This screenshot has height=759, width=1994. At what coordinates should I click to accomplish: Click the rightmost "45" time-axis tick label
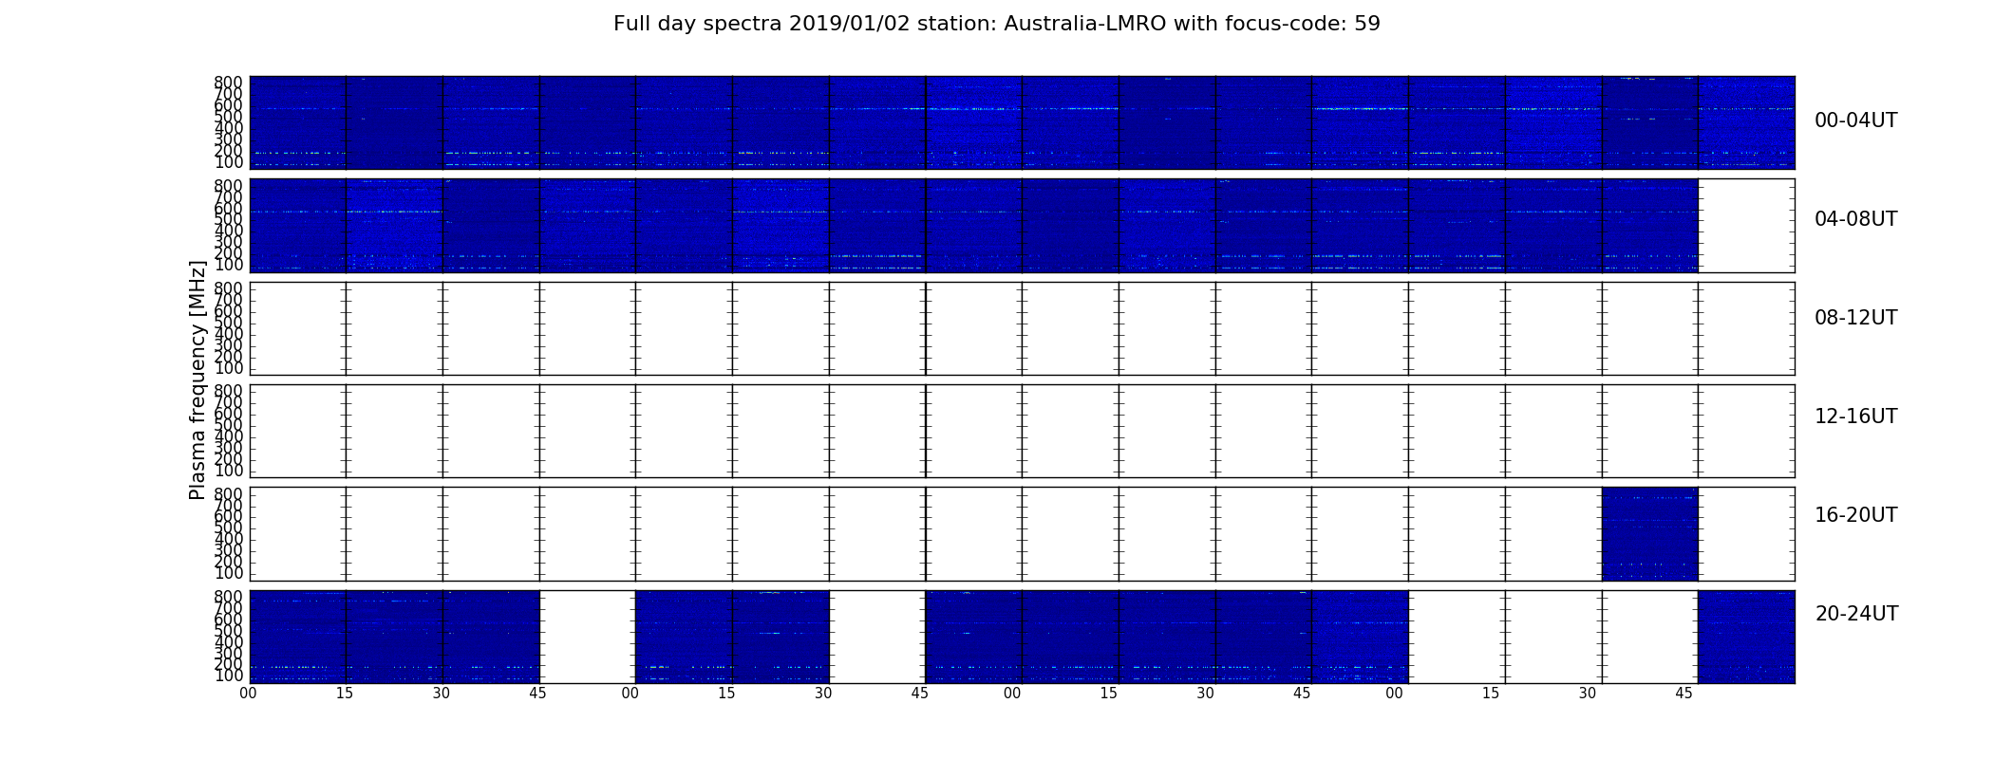(x=1684, y=694)
